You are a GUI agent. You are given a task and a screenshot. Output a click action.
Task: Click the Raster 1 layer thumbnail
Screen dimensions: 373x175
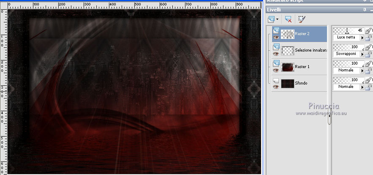click(288, 67)
